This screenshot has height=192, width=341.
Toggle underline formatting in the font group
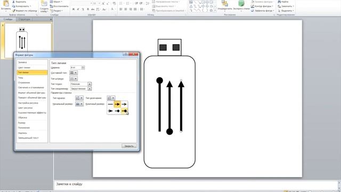coord(83,10)
